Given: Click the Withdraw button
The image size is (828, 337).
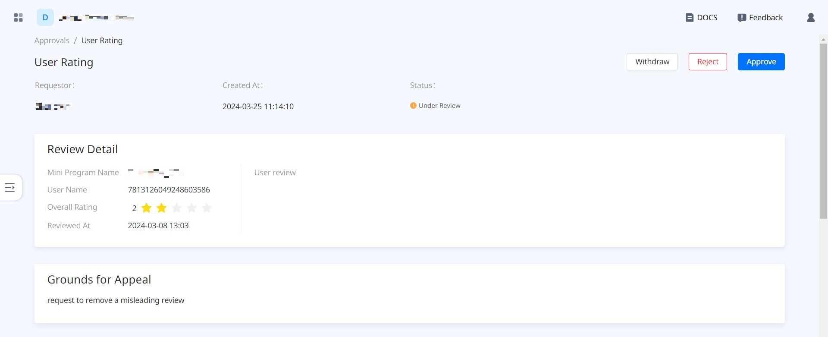Looking at the screenshot, I should pyautogui.click(x=652, y=62).
